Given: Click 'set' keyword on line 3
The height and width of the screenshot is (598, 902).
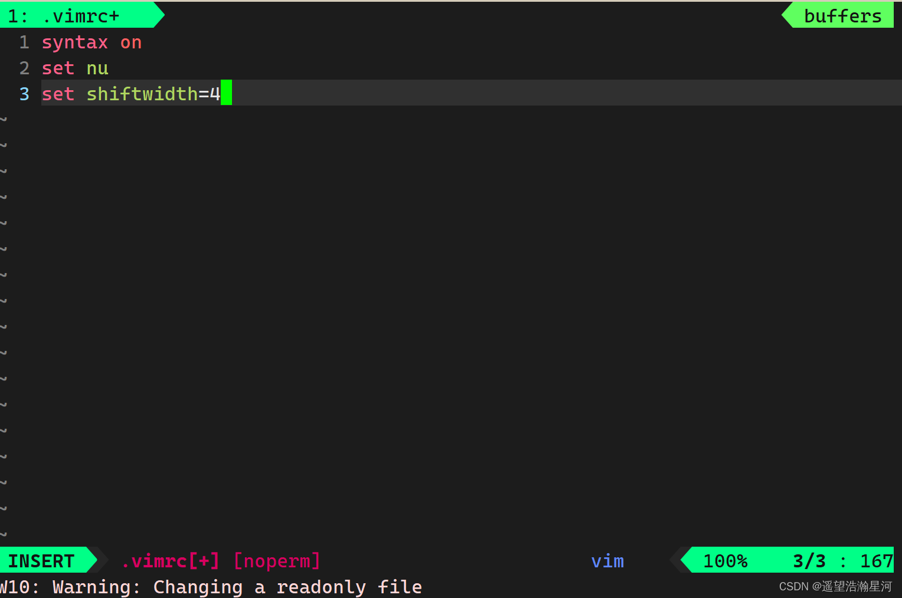Looking at the screenshot, I should tap(58, 94).
